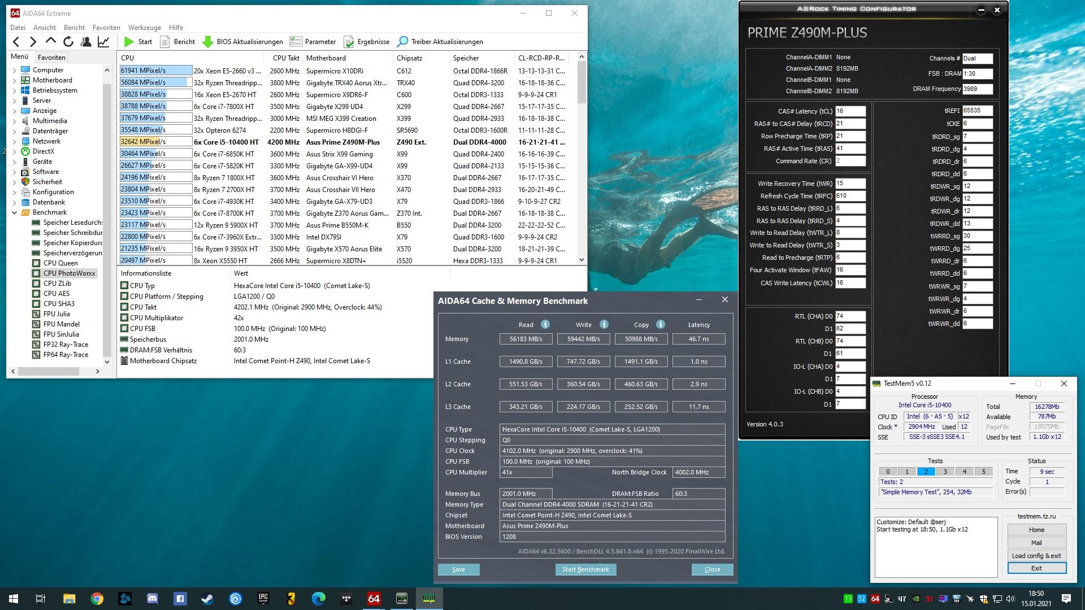Expand the Motherboard tree node
Viewport: 1085px width, 610px height.
pyautogui.click(x=14, y=80)
